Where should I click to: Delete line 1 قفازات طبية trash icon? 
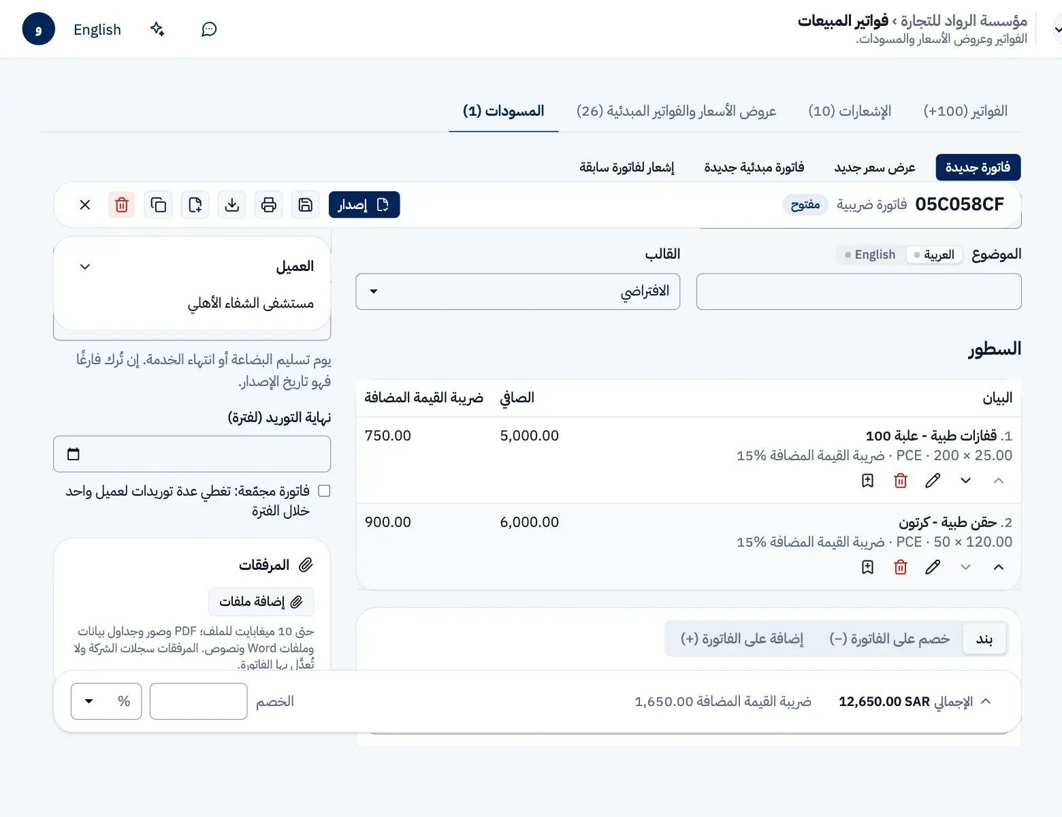click(x=901, y=481)
